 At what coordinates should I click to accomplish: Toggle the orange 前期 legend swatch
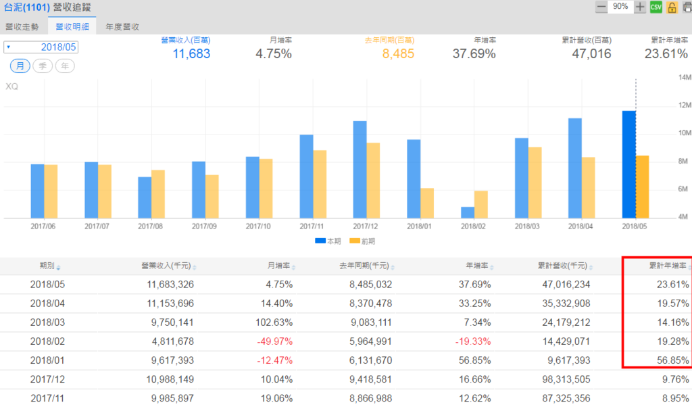point(355,241)
